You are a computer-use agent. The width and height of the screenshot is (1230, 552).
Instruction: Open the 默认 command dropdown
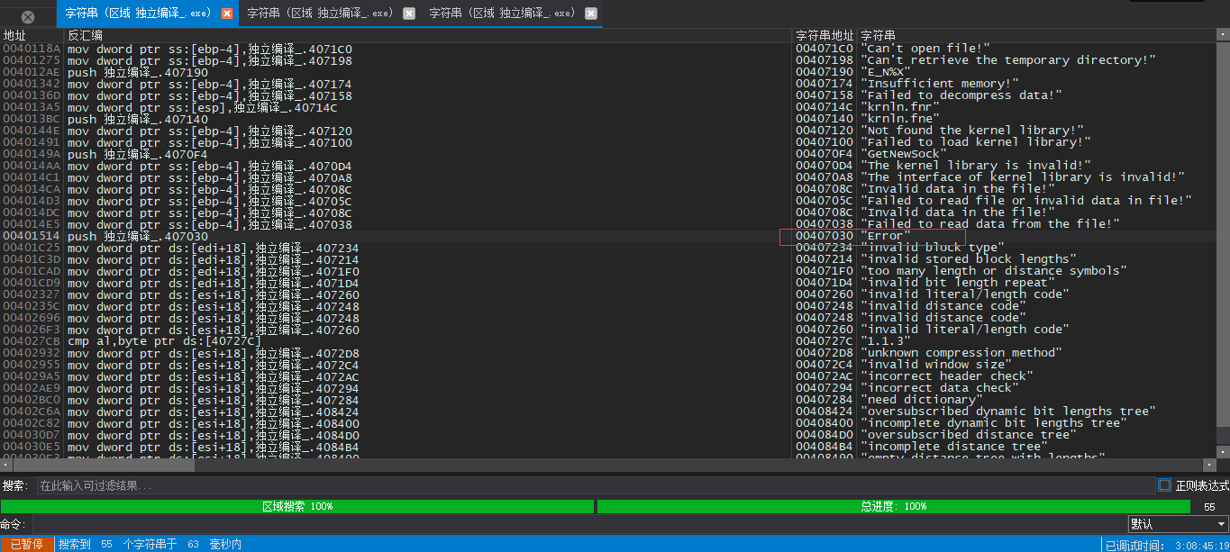pyautogui.click(x=1178, y=524)
